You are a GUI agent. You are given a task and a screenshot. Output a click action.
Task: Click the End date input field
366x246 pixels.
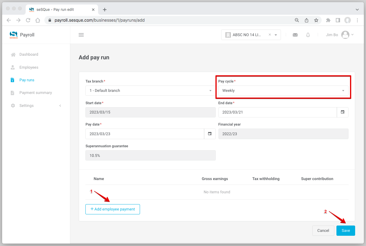point(277,112)
